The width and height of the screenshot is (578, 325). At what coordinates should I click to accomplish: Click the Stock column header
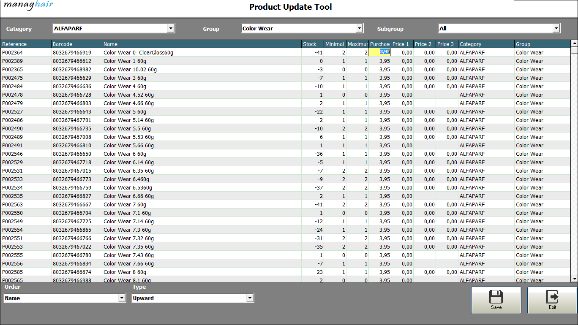(x=312, y=44)
